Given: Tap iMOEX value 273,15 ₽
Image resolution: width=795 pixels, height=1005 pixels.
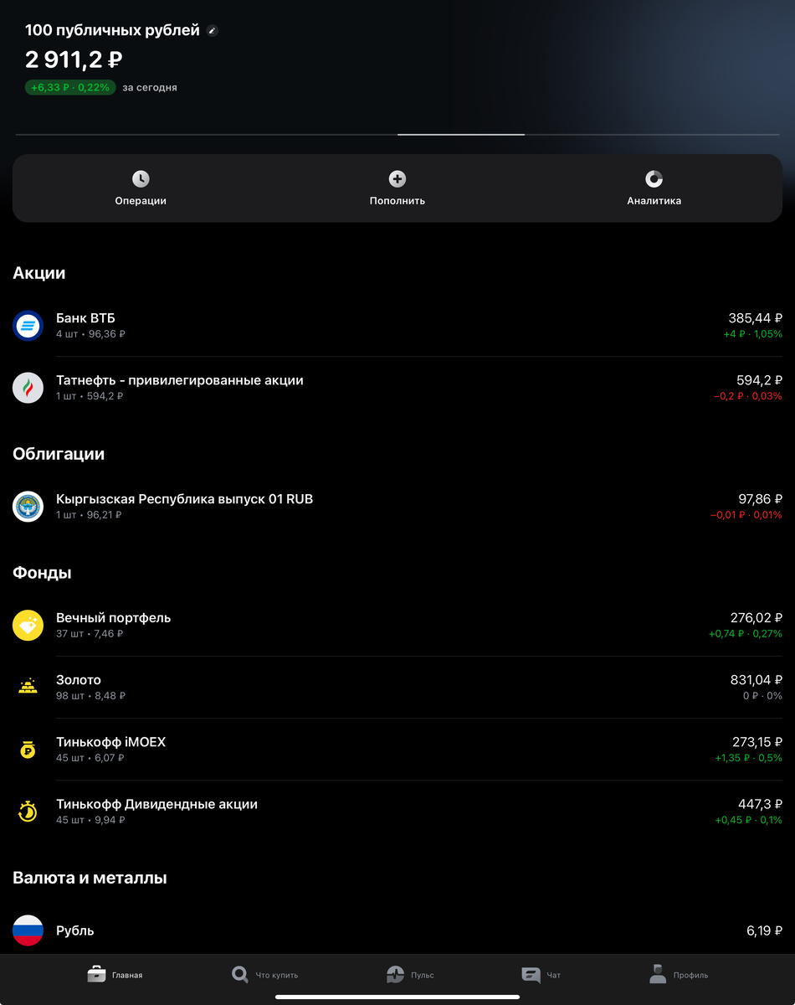Looking at the screenshot, I should click(x=757, y=742).
